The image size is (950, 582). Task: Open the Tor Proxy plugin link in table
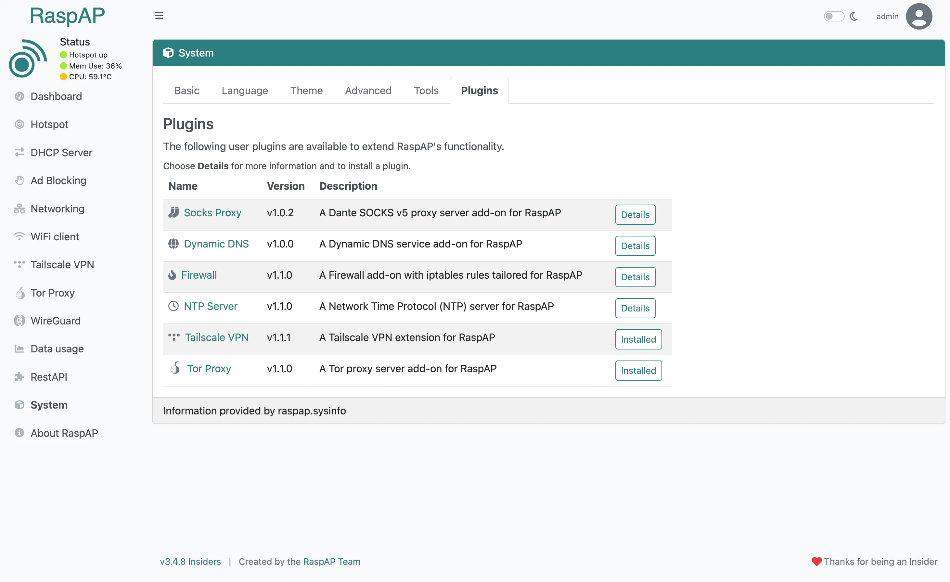click(x=209, y=369)
